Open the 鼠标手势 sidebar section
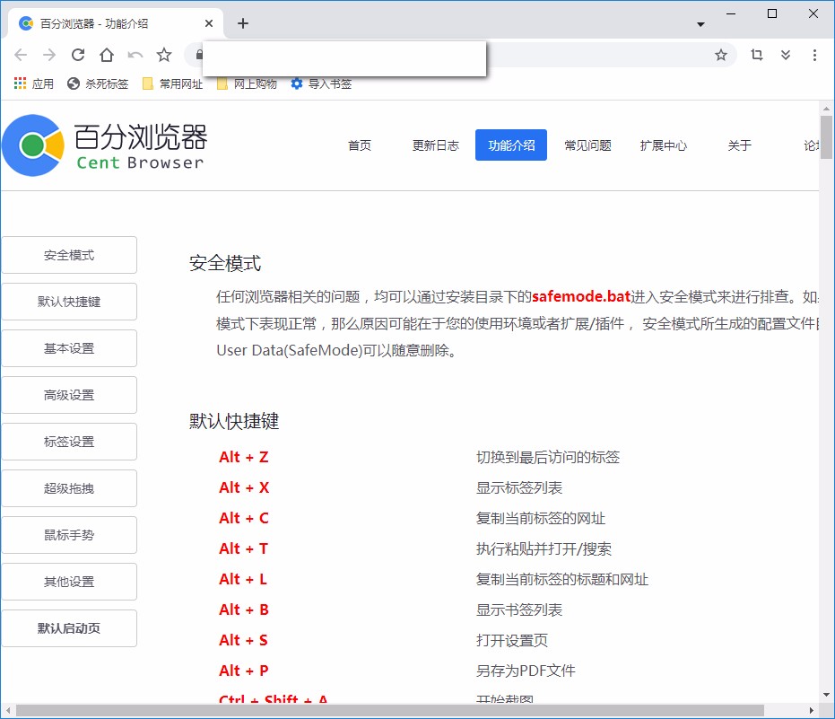The height and width of the screenshot is (719, 835). tap(69, 535)
